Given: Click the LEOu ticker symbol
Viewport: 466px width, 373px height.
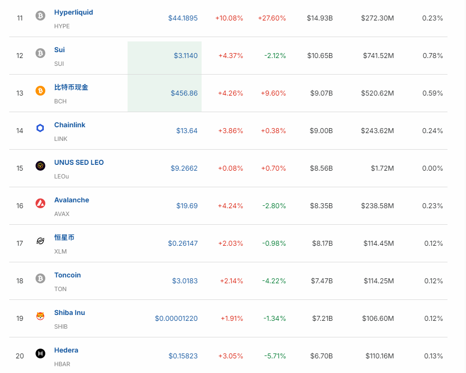Looking at the screenshot, I should click(61, 176).
